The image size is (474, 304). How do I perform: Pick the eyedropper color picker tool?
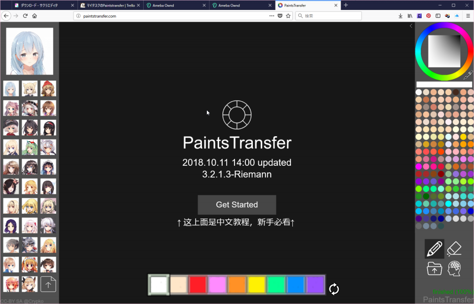point(468,75)
